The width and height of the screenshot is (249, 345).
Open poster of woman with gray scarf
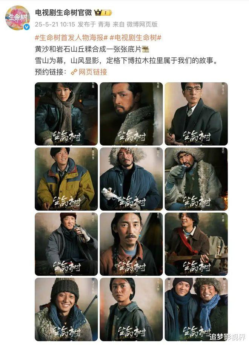click(66, 114)
